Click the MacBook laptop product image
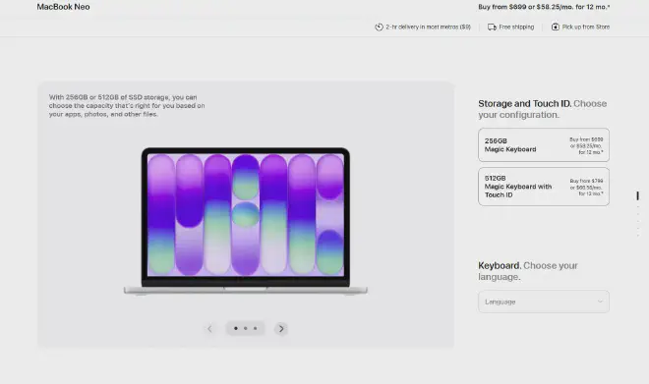Image resolution: width=649 pixels, height=384 pixels. coord(246,221)
